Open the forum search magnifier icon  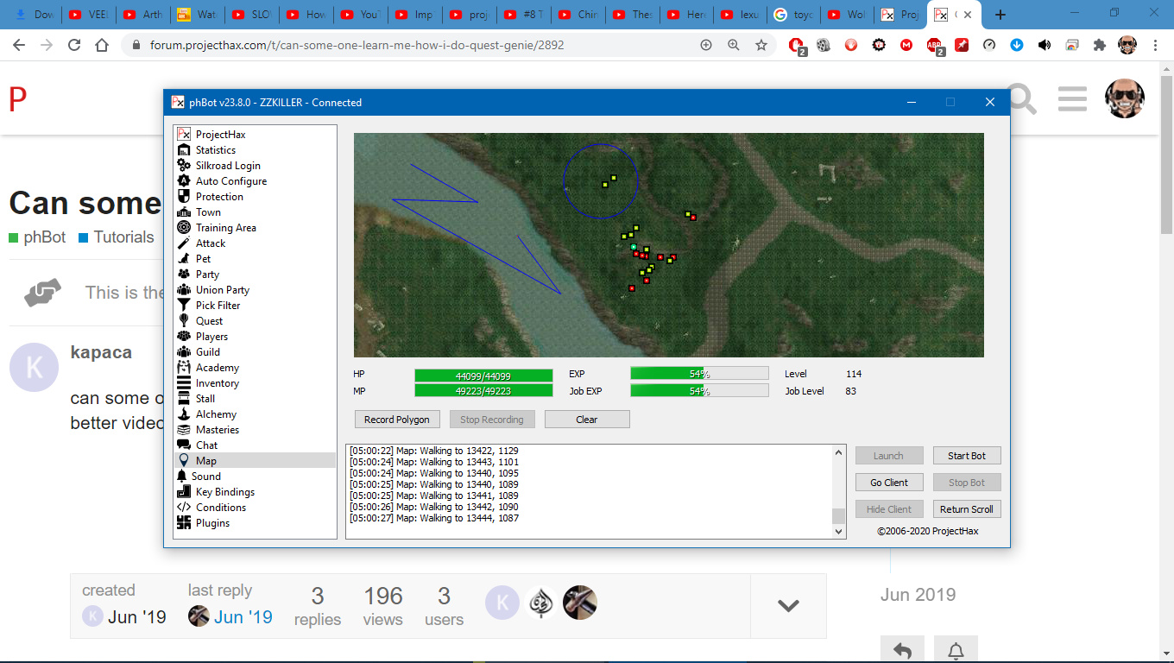(x=1021, y=100)
